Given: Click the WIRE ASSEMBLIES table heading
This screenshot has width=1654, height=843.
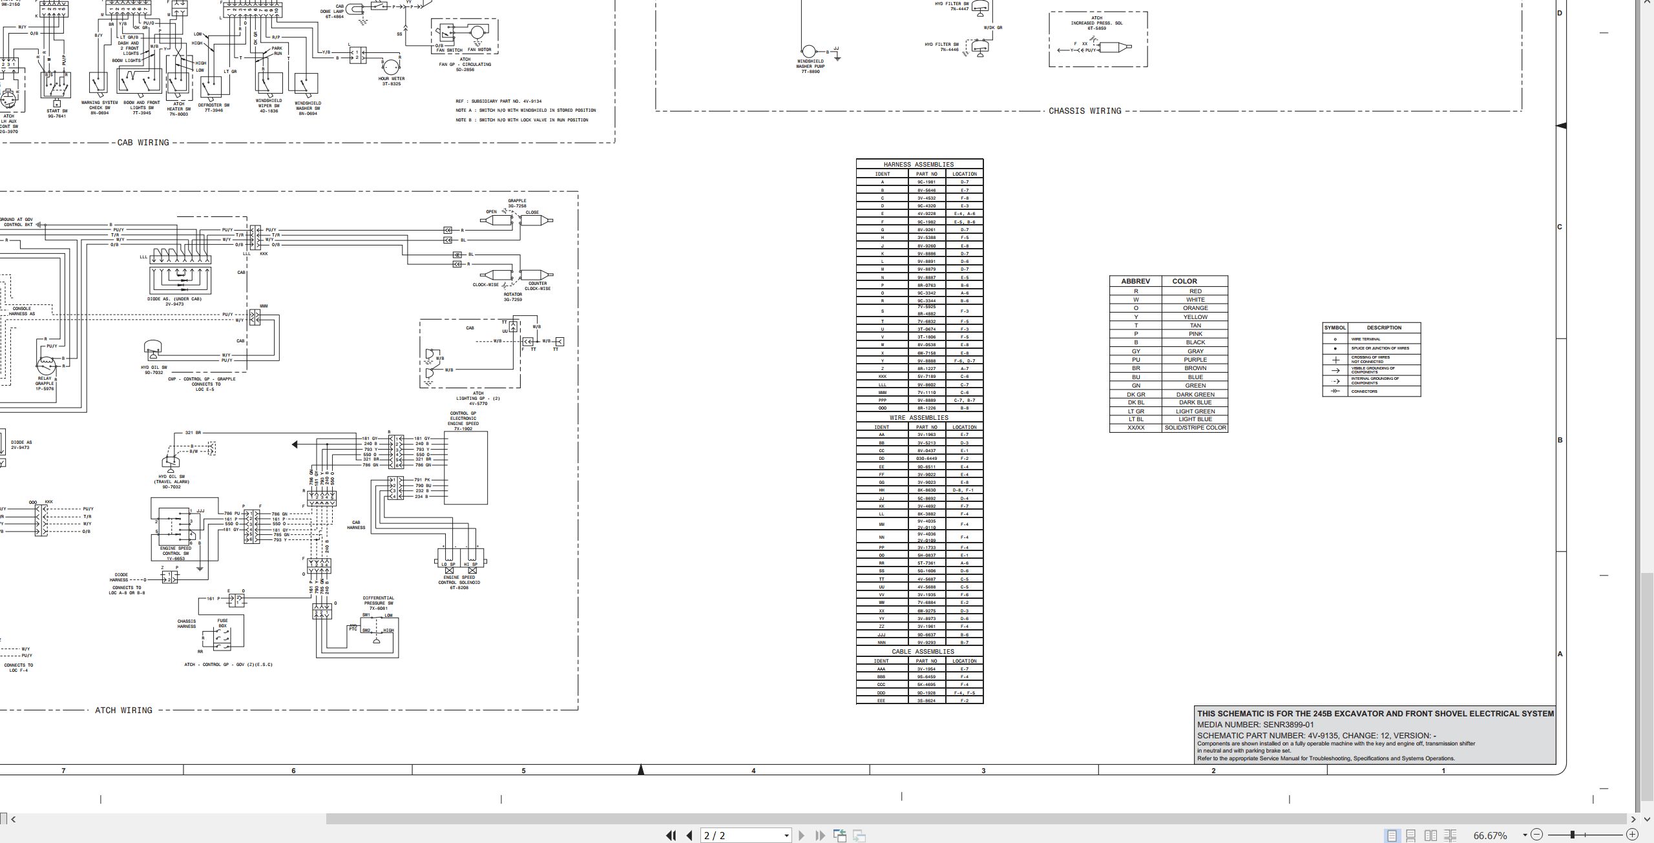Looking at the screenshot, I should [919, 418].
